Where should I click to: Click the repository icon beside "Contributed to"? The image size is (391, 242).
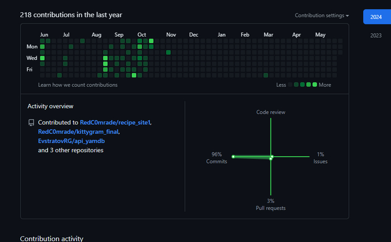pos(31,123)
